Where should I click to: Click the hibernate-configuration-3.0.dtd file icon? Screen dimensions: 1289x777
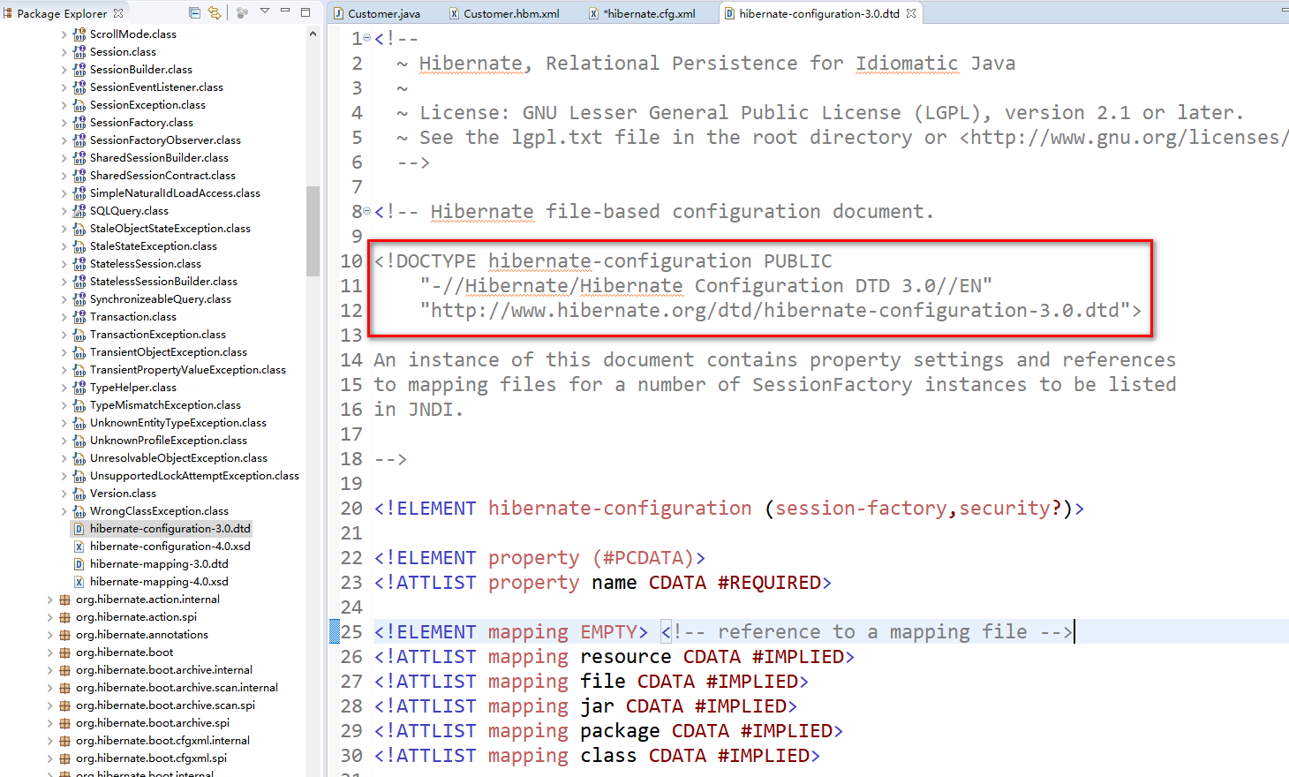tap(79, 529)
